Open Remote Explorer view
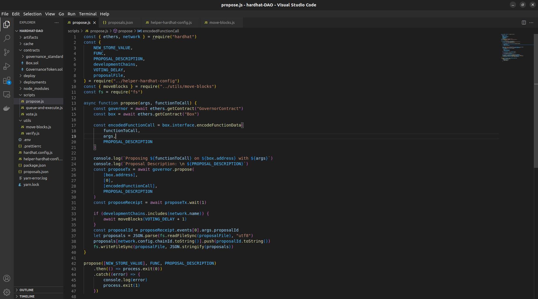This screenshot has width=538, height=299. click(7, 95)
